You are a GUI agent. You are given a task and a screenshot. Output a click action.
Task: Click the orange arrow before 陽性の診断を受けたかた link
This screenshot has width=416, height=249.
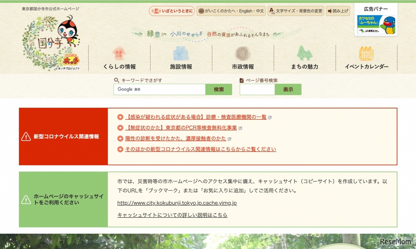click(x=120, y=138)
